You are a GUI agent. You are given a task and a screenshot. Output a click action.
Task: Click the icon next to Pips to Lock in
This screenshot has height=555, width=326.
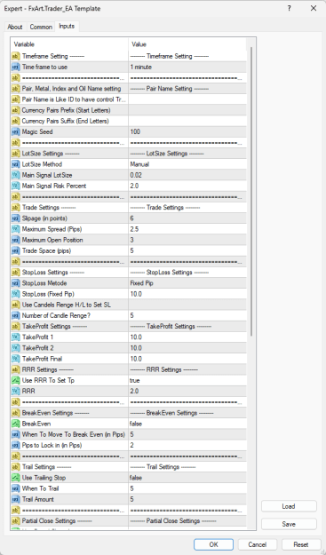tap(16, 445)
